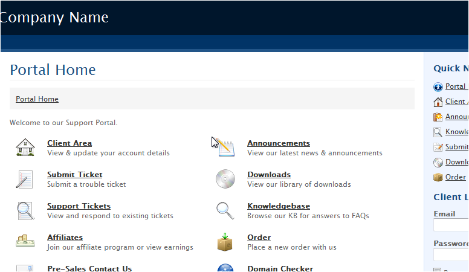Click the Portal Home breadcrumb link
The image size is (469, 272).
[x=37, y=99]
